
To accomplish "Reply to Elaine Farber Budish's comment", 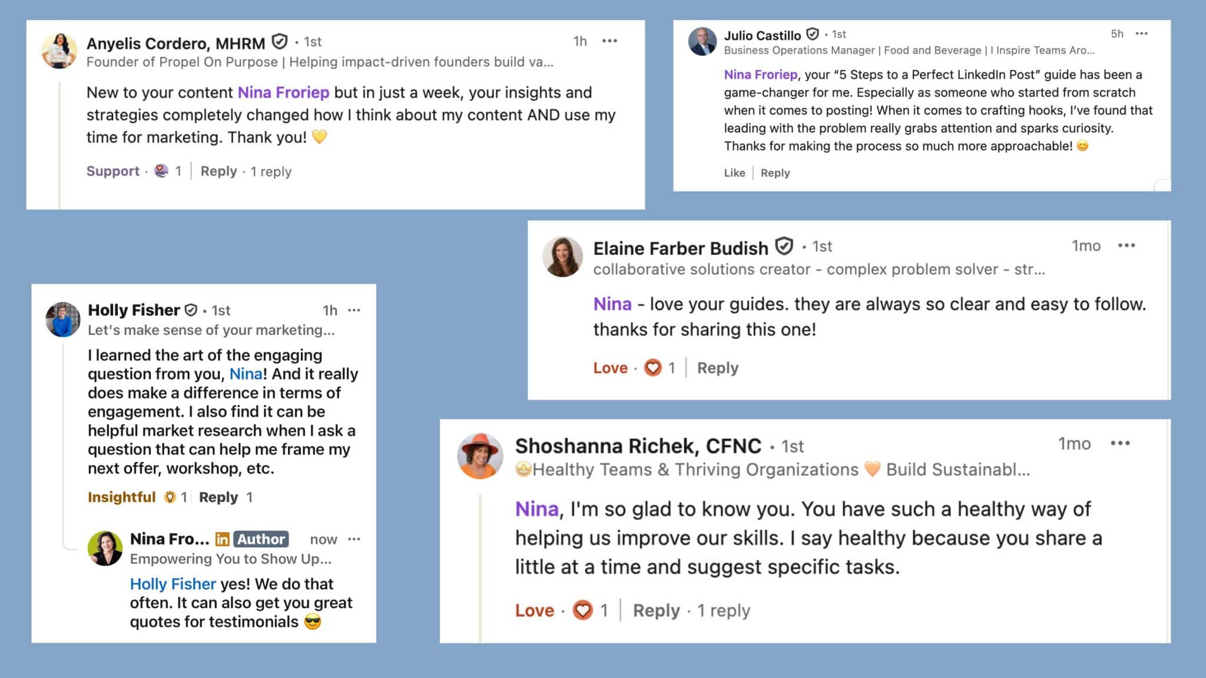I will coord(717,368).
